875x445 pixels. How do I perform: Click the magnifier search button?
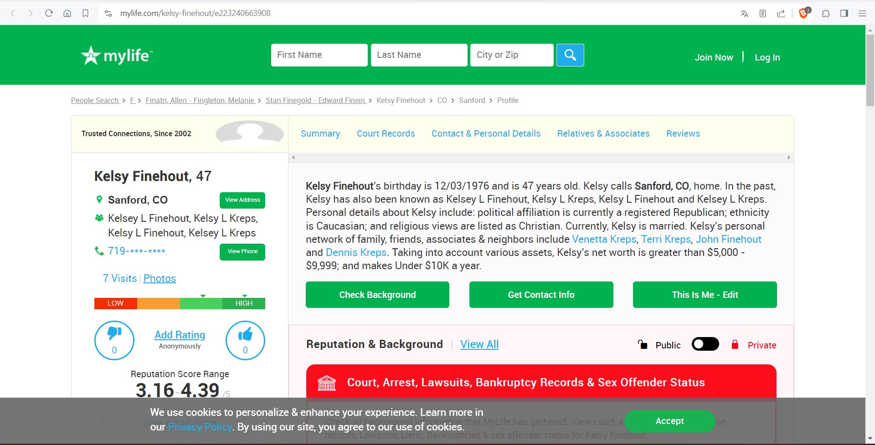tap(570, 55)
